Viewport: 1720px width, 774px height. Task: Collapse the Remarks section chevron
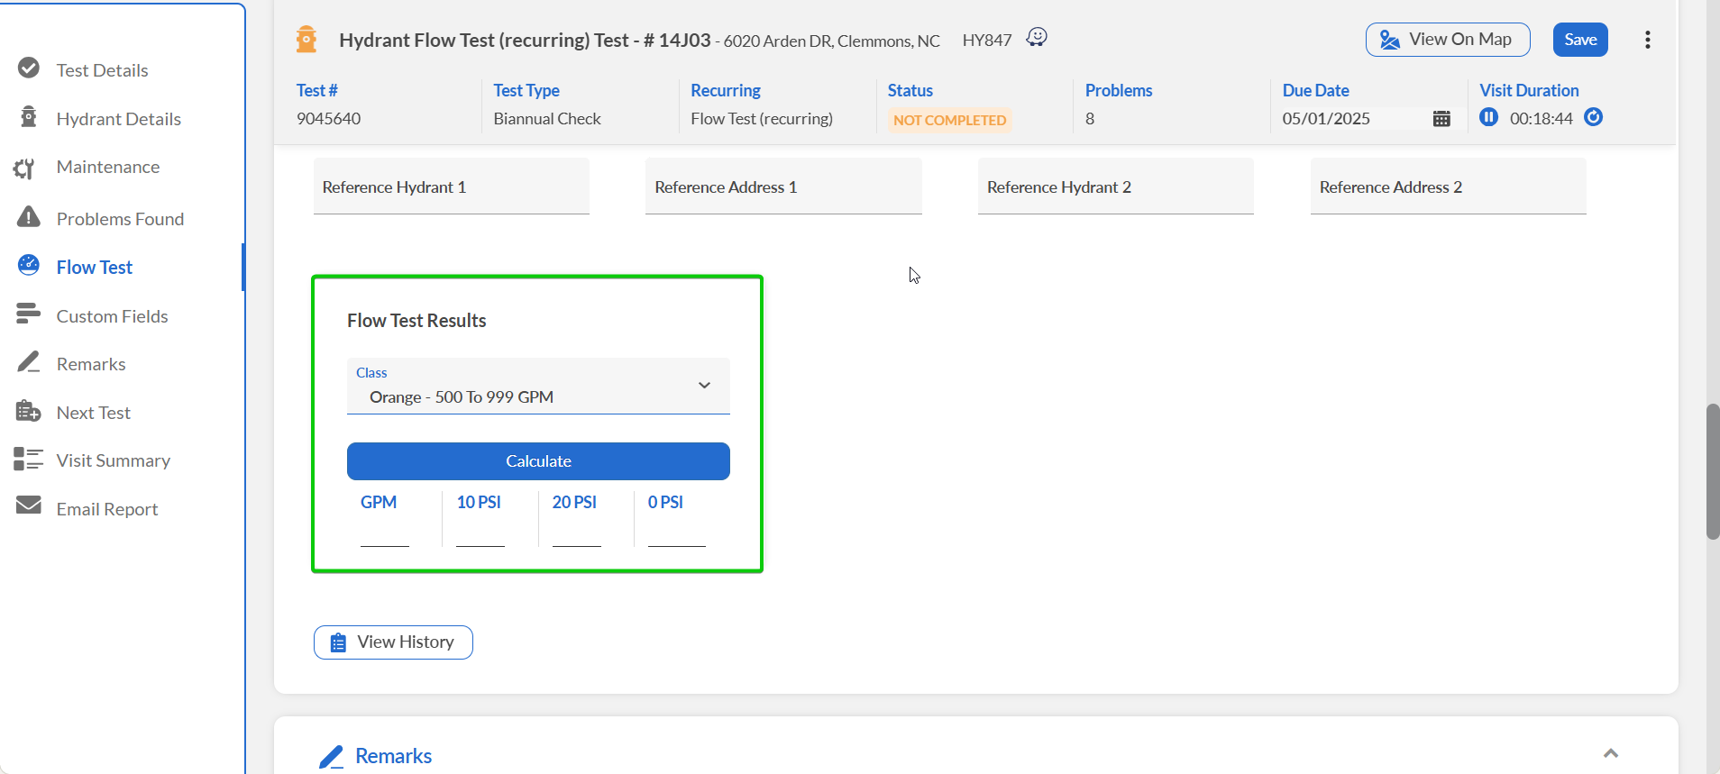tap(1610, 753)
